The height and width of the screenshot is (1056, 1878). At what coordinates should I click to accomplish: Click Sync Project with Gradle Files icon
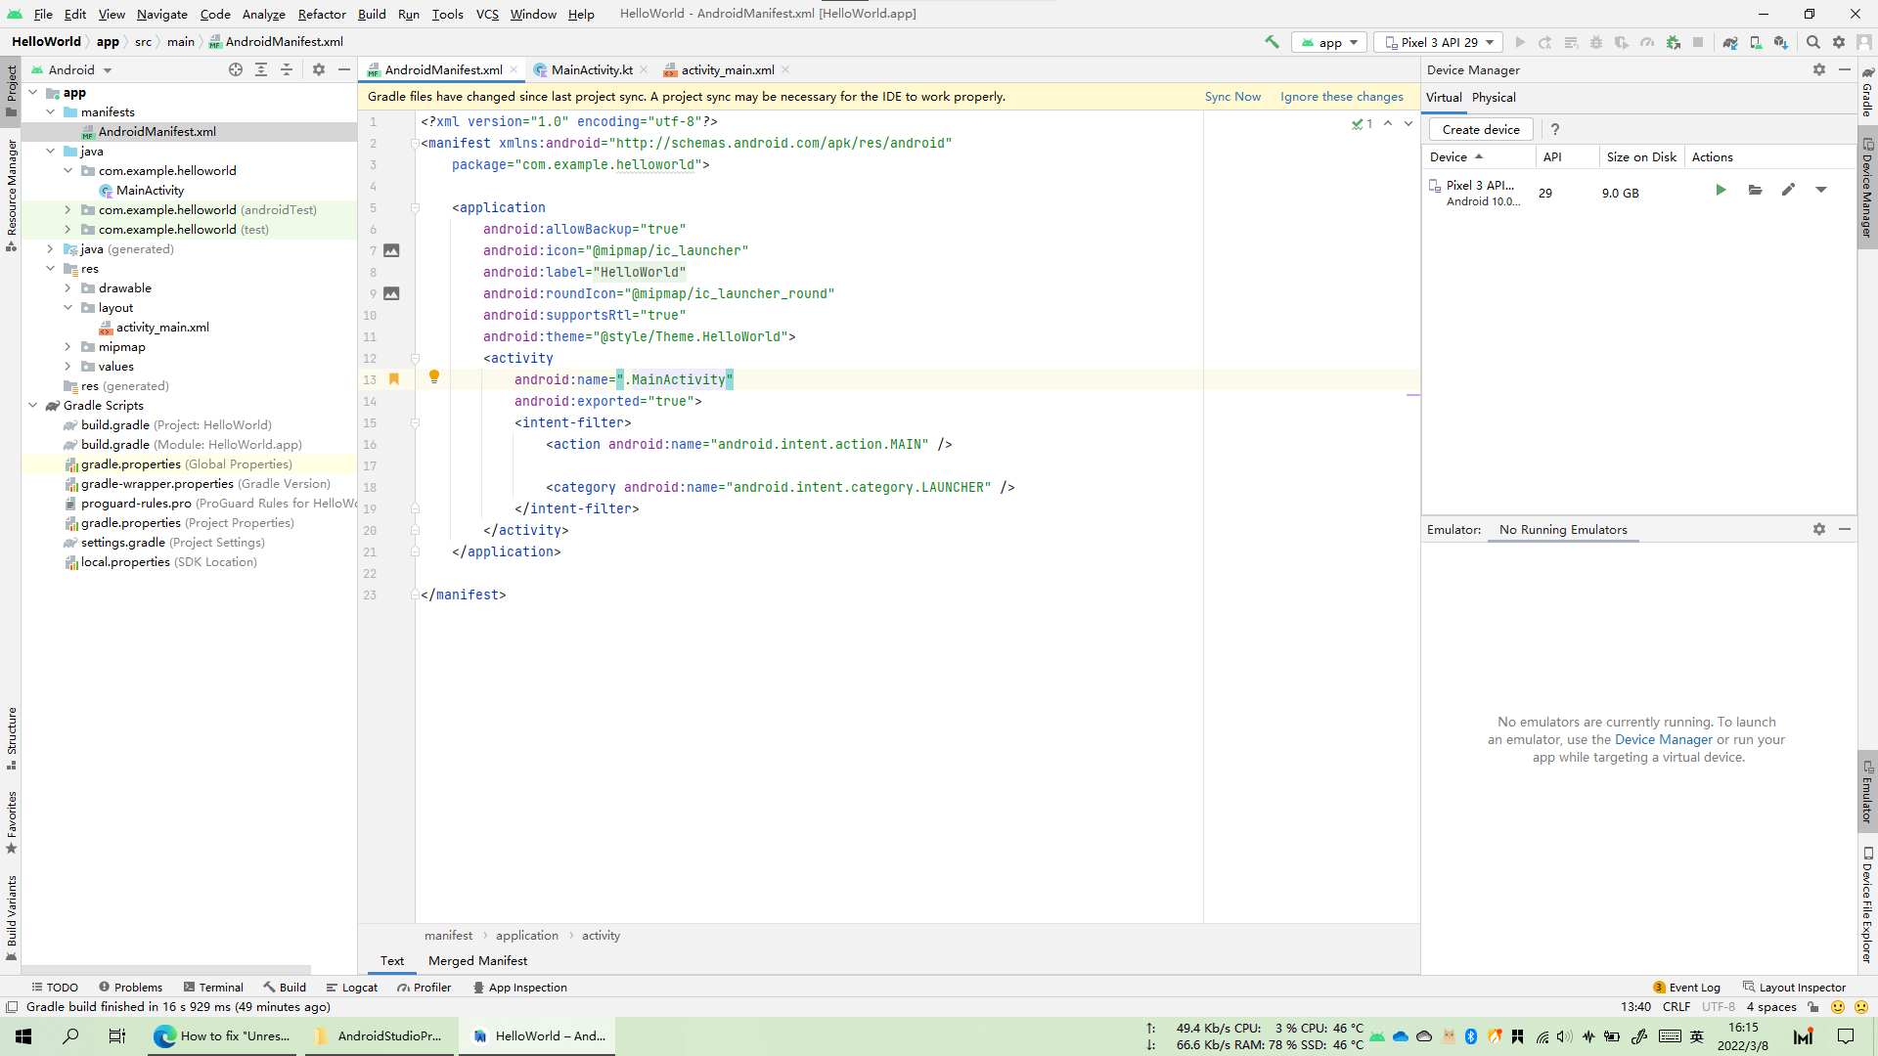[1730, 42]
